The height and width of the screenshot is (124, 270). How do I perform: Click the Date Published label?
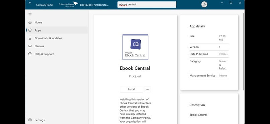(x=199, y=54)
